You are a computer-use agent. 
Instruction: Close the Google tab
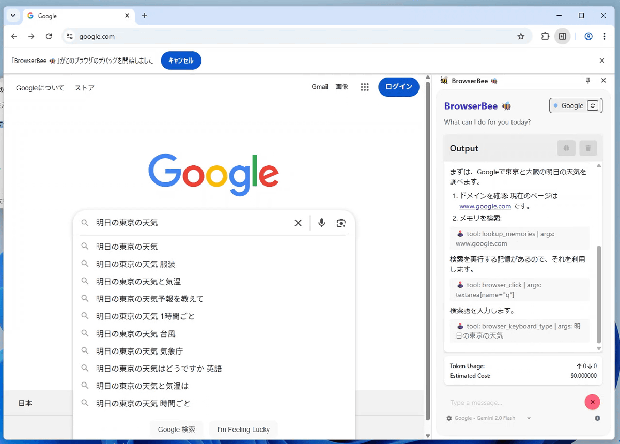(x=127, y=16)
